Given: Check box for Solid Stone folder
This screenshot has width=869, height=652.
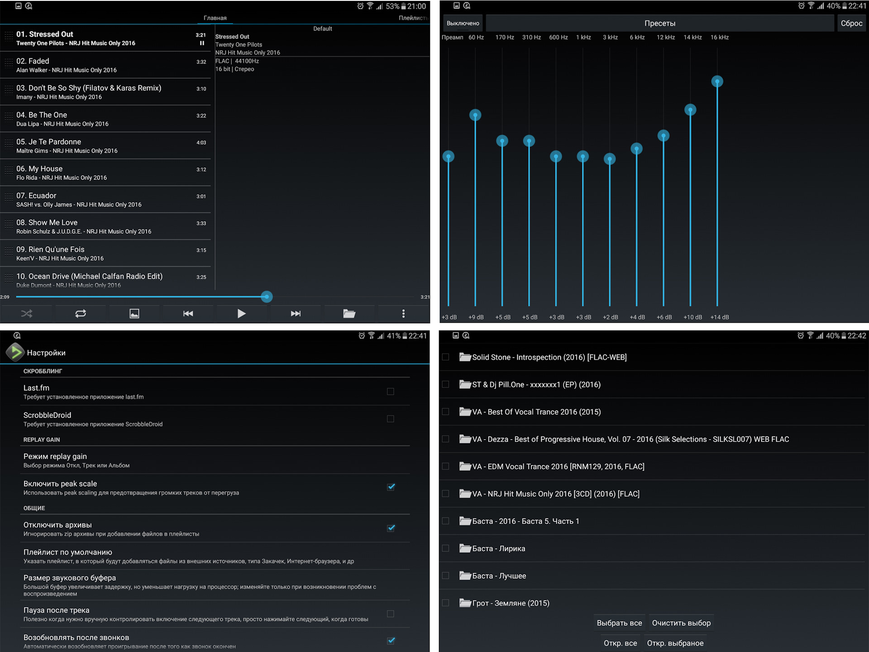Looking at the screenshot, I should point(446,357).
